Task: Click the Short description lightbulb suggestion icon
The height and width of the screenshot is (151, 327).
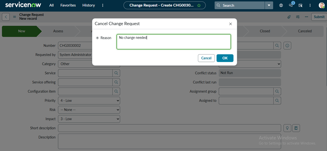Action: (x=287, y=128)
